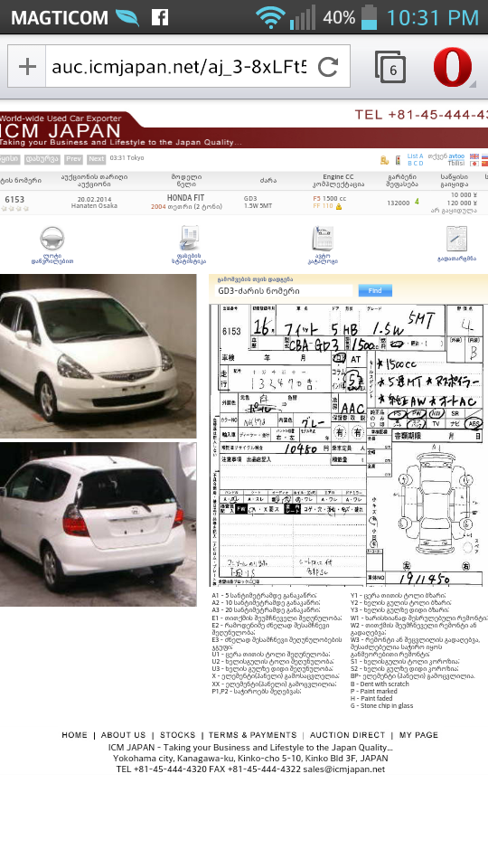
Task: Click the F5 1500 cc engine text
Action: tap(330, 198)
